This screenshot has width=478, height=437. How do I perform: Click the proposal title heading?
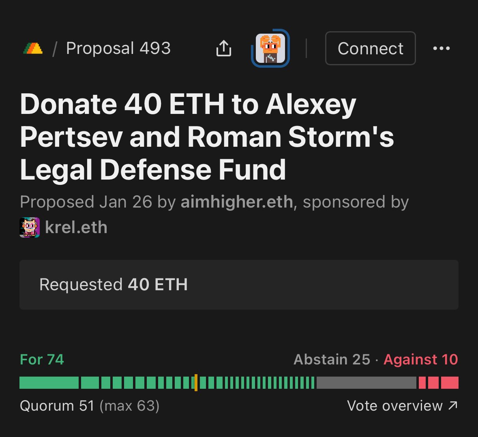coord(207,137)
